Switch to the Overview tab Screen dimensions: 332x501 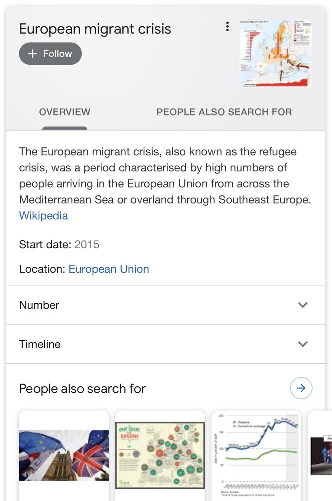coord(65,112)
